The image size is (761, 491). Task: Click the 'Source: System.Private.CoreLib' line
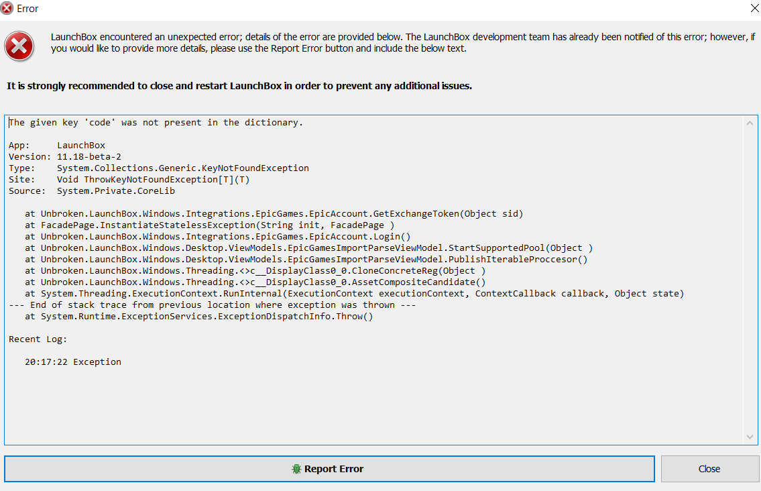[92, 191]
